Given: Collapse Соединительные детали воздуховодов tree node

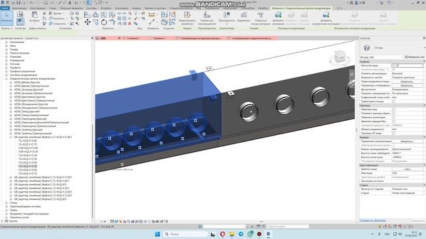Looking at the screenshot, I should click(x=6, y=78).
